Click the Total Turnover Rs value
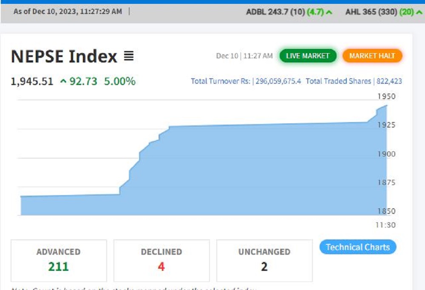 (277, 81)
